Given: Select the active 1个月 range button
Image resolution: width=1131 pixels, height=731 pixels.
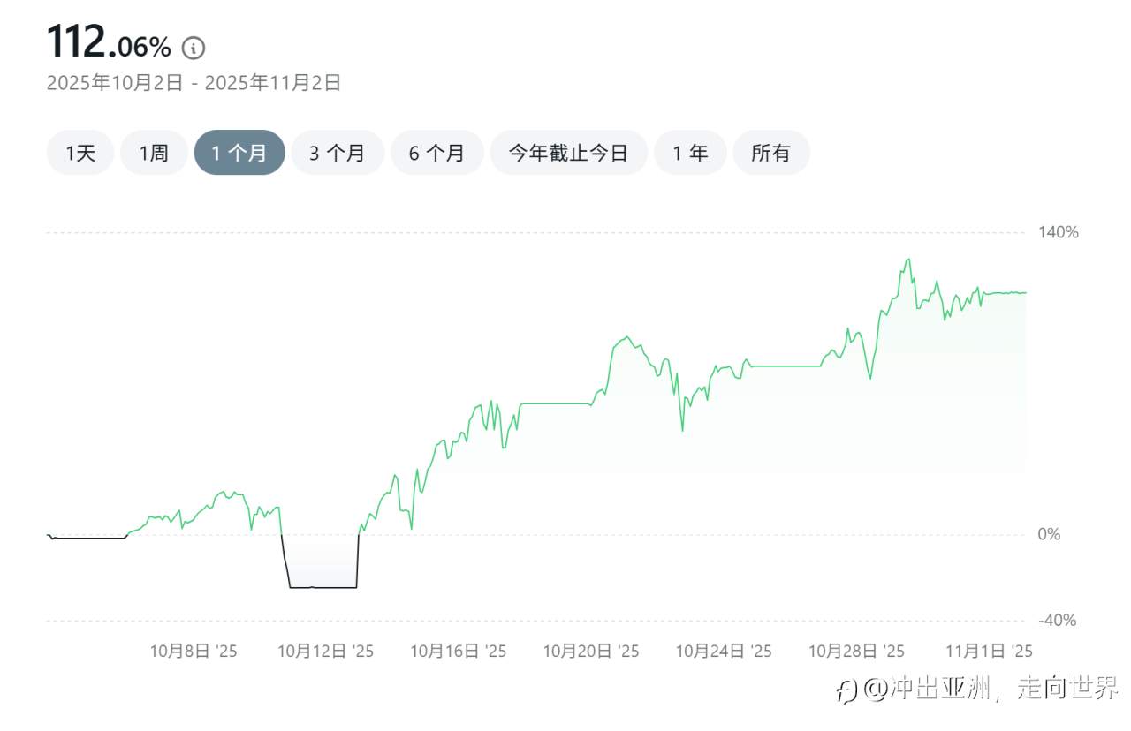Looking at the screenshot, I should click(239, 153).
